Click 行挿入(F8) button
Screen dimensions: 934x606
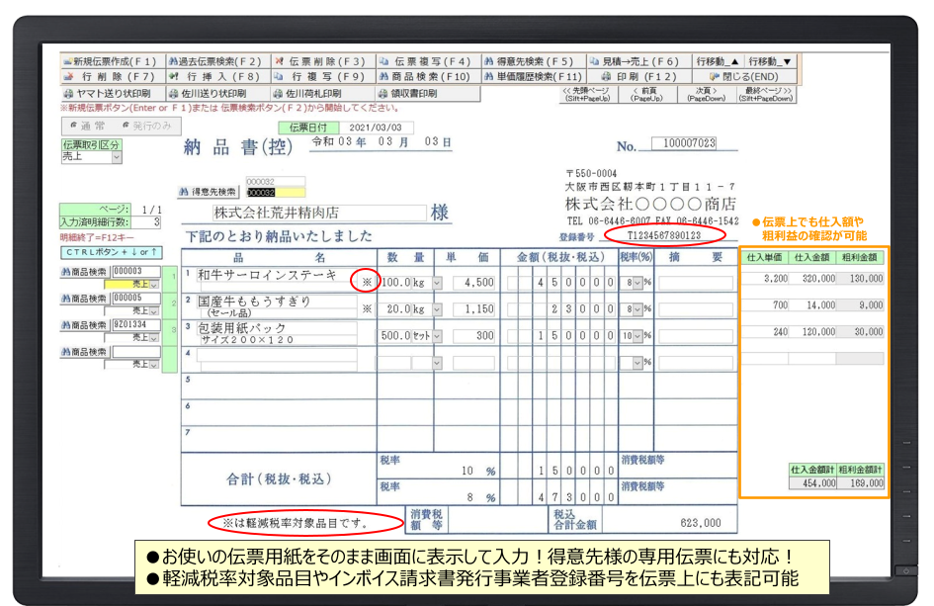pos(217,77)
